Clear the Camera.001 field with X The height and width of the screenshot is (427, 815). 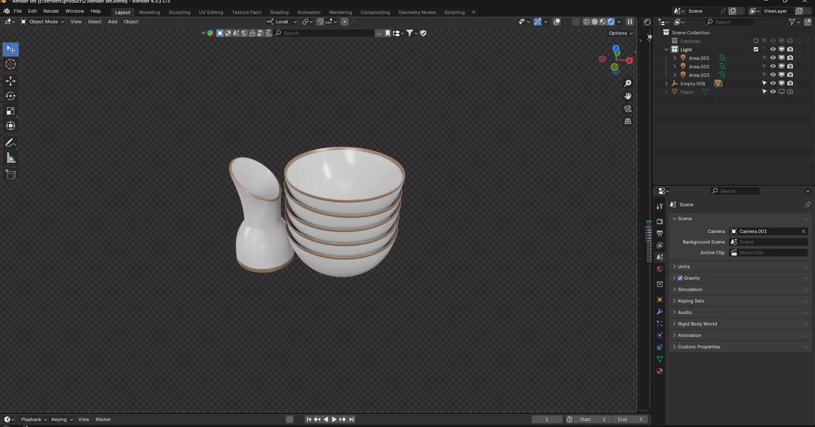coord(803,231)
